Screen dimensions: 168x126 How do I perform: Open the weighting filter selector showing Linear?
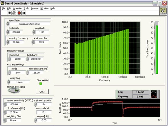(14, 120)
